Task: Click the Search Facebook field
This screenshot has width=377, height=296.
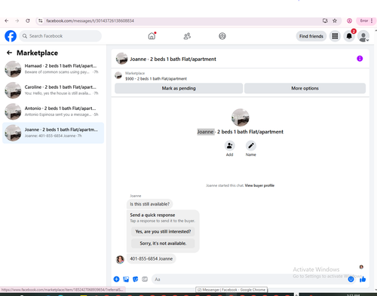Action: [60, 36]
